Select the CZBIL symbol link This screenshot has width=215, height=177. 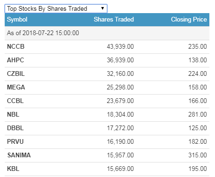[16, 74]
